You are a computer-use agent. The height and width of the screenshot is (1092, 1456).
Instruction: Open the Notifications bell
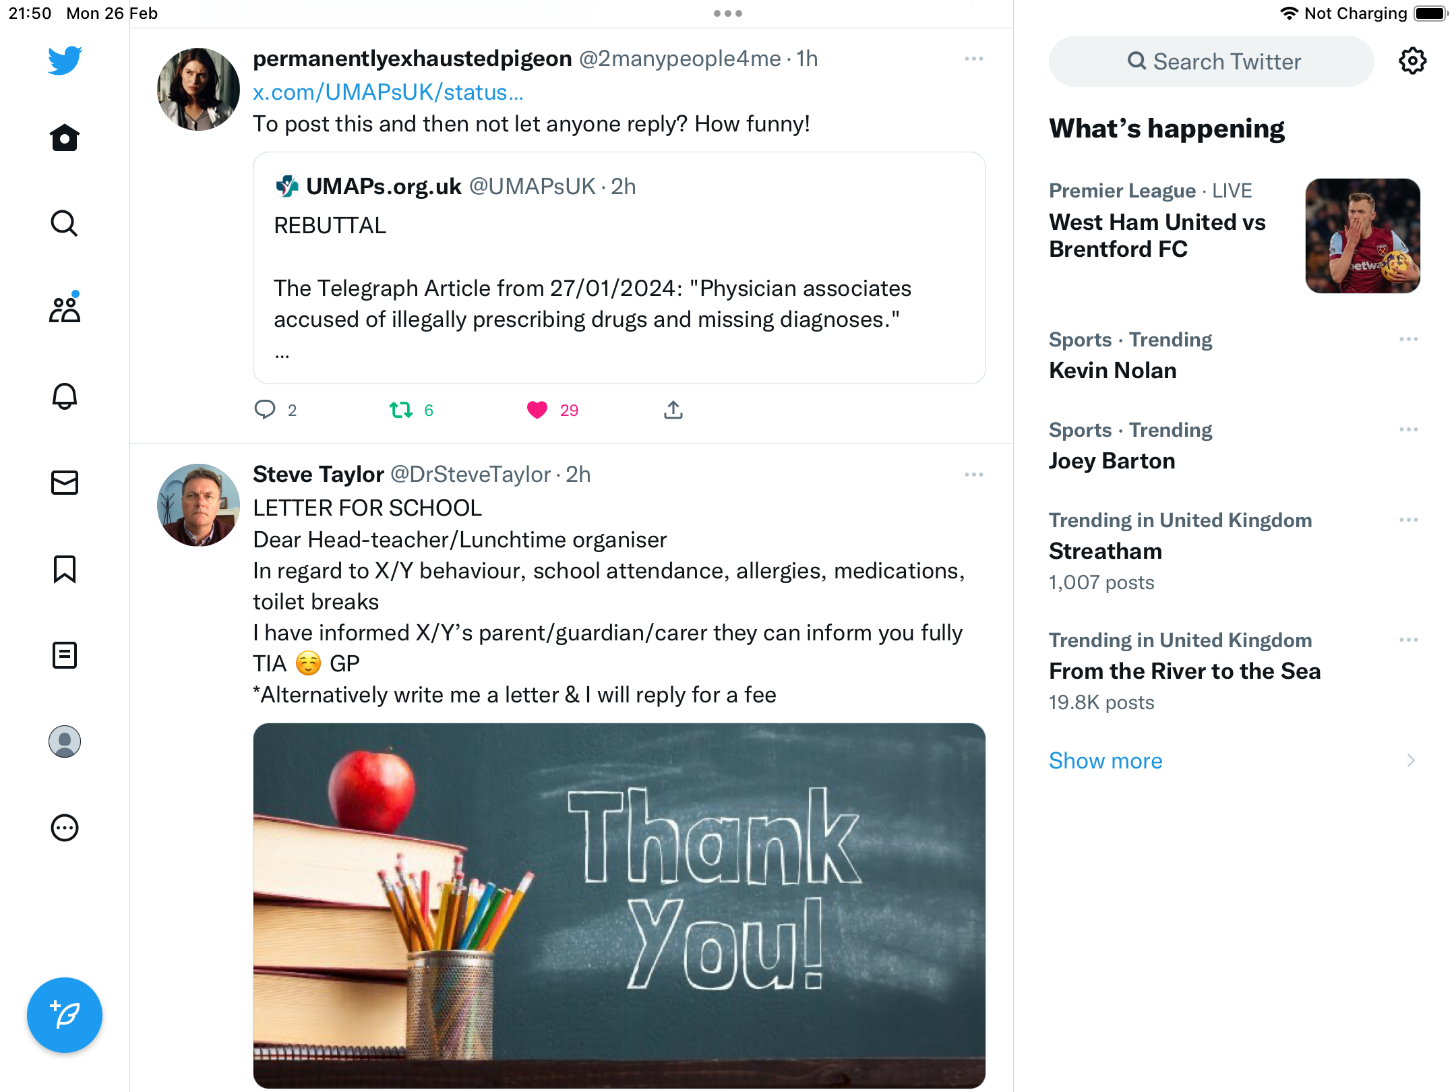pos(65,396)
